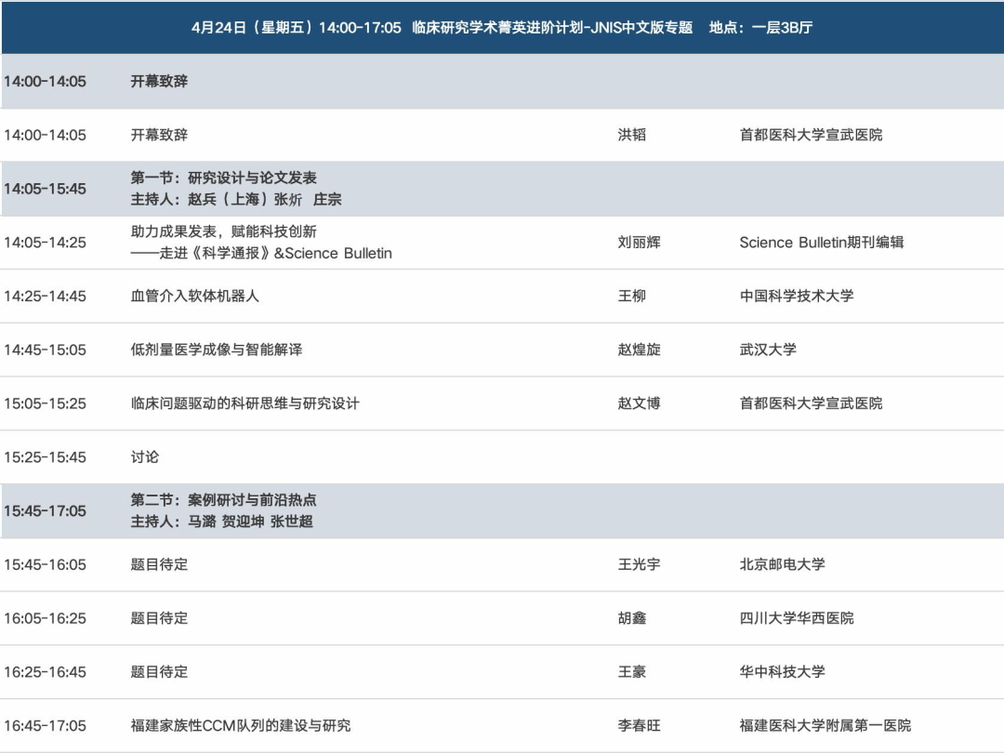Select '14:00-14:05' in the 洪韬 row
Screen dimensions: 1004x753
click(45, 135)
